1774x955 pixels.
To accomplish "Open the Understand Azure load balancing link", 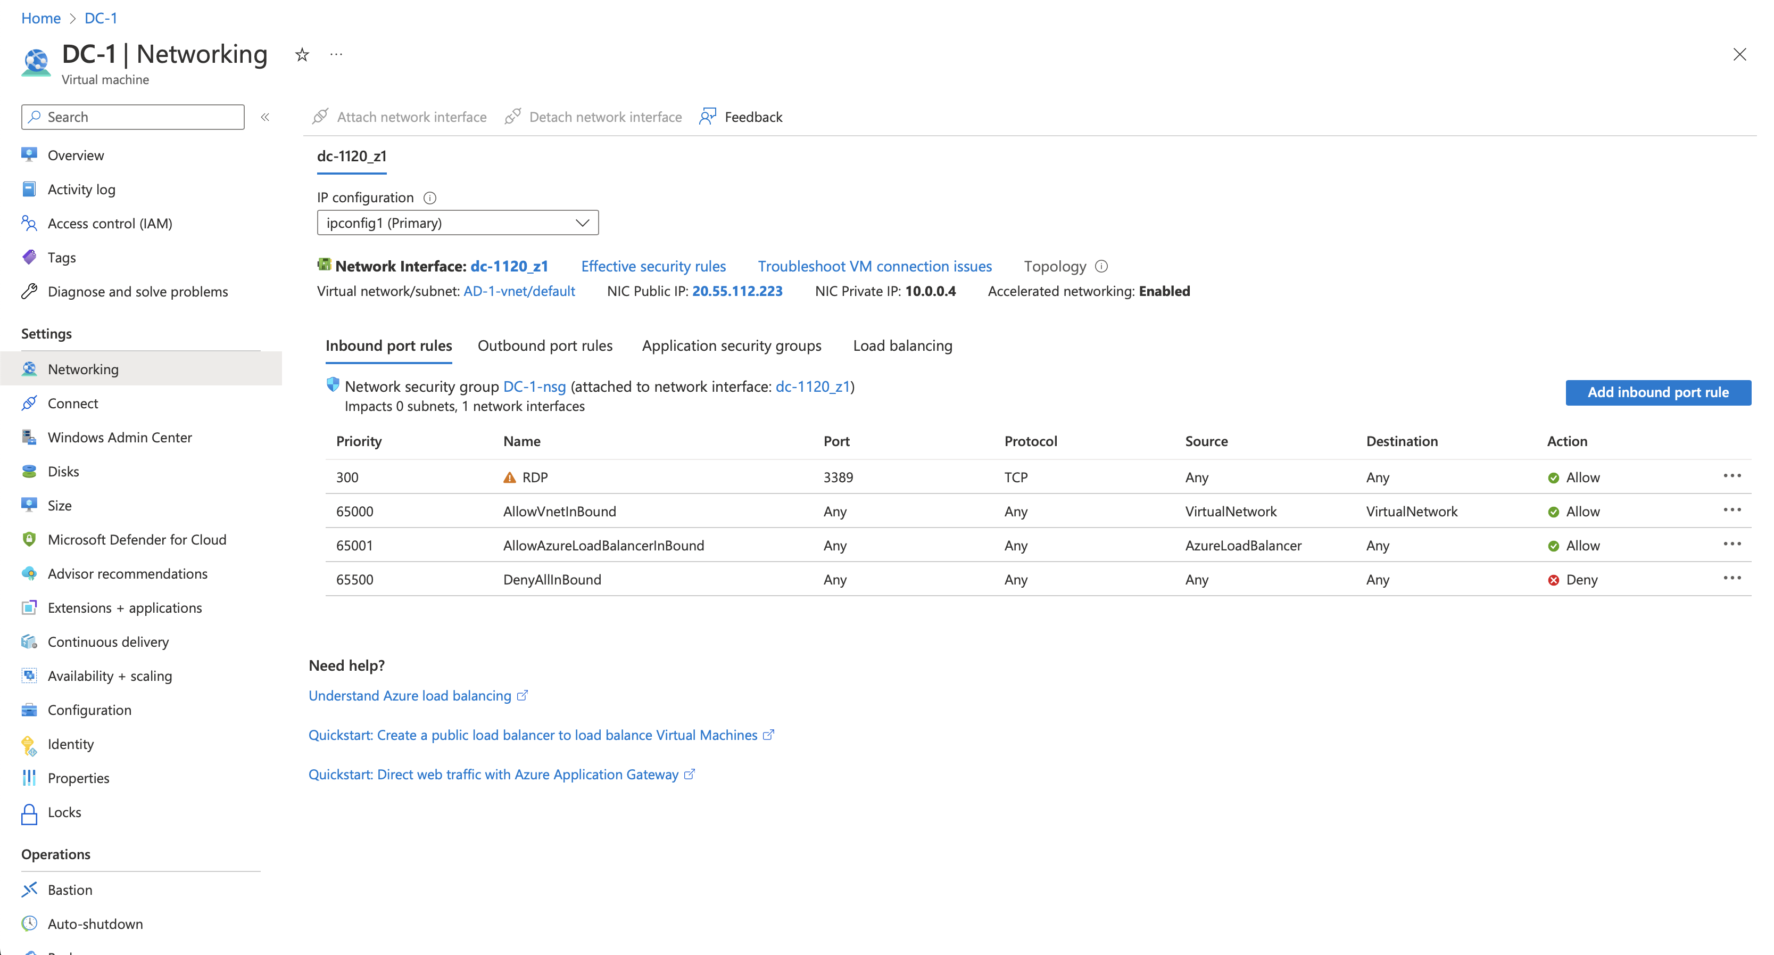I will [417, 695].
